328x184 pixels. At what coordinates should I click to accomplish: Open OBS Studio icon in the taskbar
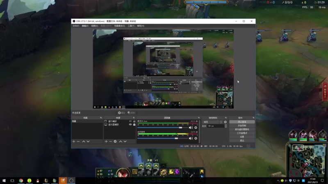pyautogui.click(x=71, y=181)
